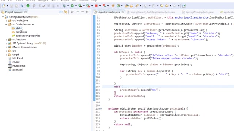Screen dimensions: 234x131
Task: Expand the src/test/java folder
Action: click(x=6, y=40)
